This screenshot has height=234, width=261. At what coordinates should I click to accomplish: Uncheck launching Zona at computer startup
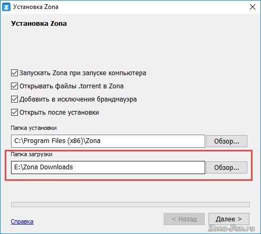[14, 73]
